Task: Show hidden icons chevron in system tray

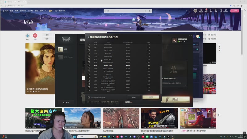Action: 218,137
